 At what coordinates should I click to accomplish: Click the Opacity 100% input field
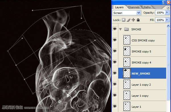160,13
